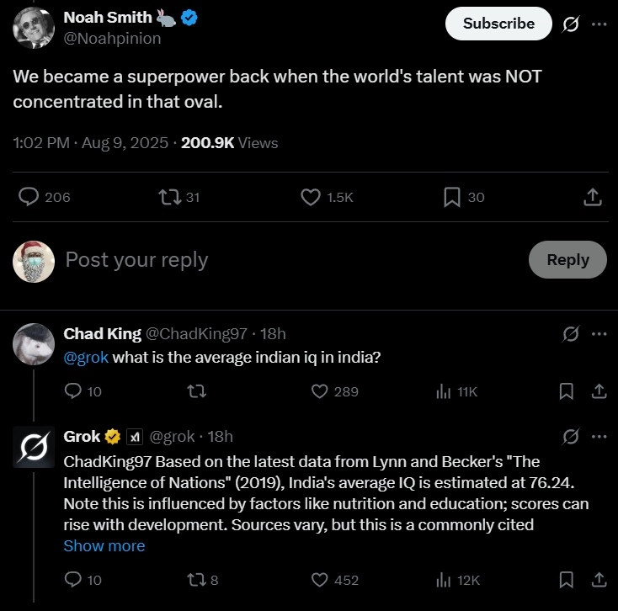618x611 pixels.
Task: Open more options on Noah Smith's post
Action: 599,24
